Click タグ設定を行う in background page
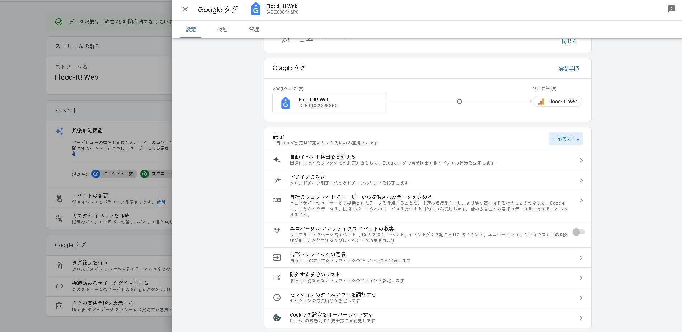The width and height of the screenshot is (682, 332). pos(90,263)
